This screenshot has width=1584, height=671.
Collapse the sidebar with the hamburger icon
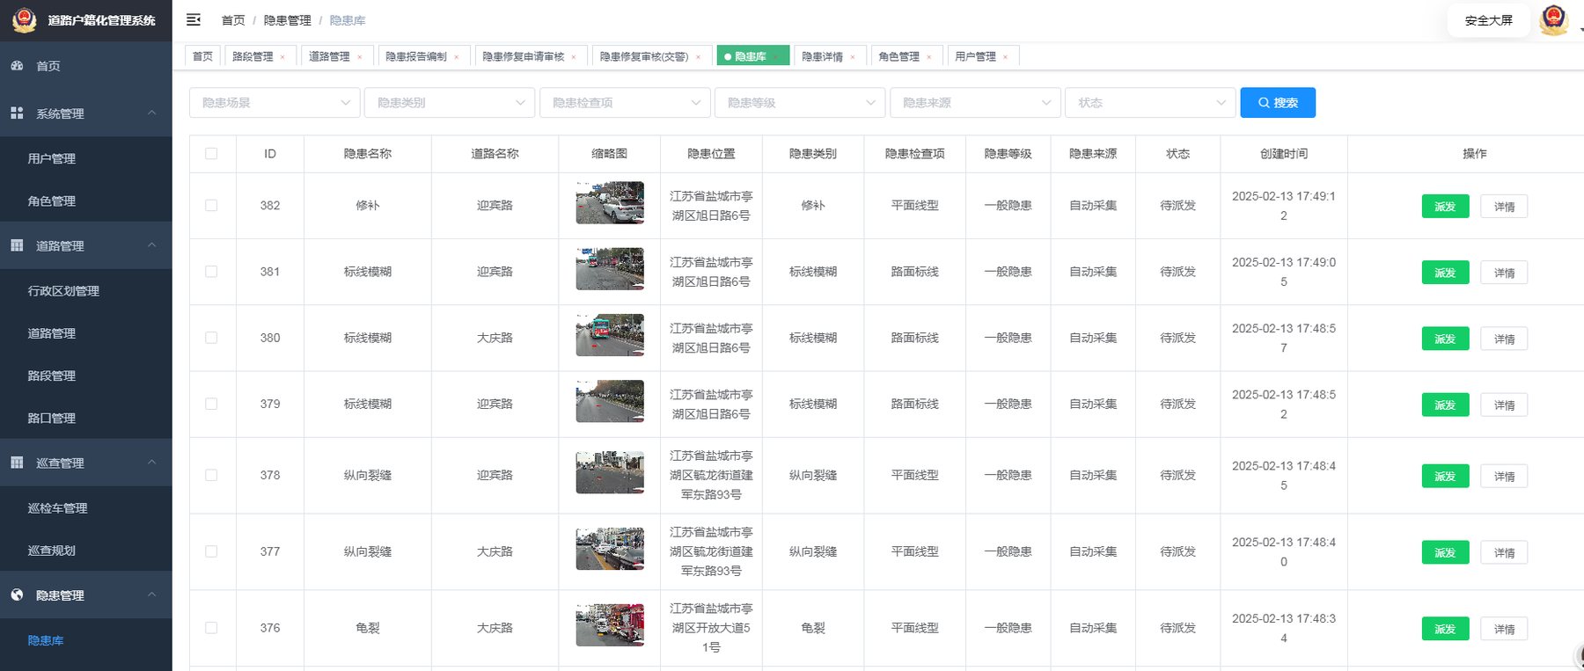pyautogui.click(x=194, y=19)
